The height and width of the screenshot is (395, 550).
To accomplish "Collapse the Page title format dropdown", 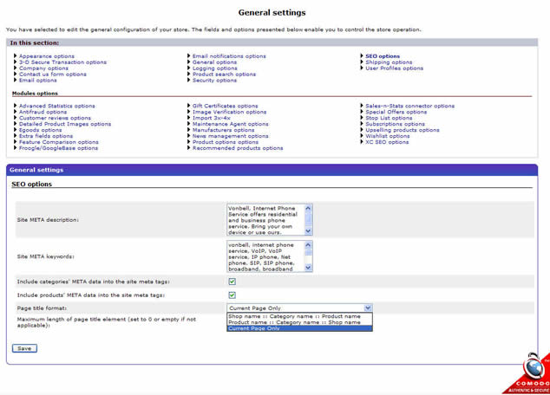I will tap(368, 308).
